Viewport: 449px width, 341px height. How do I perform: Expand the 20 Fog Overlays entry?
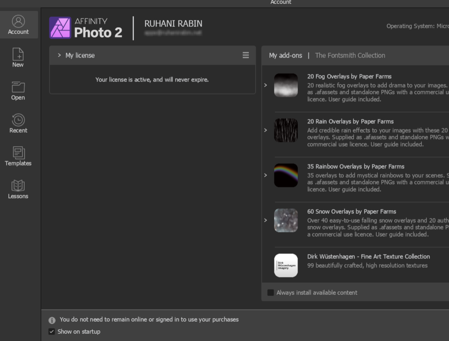[265, 85]
